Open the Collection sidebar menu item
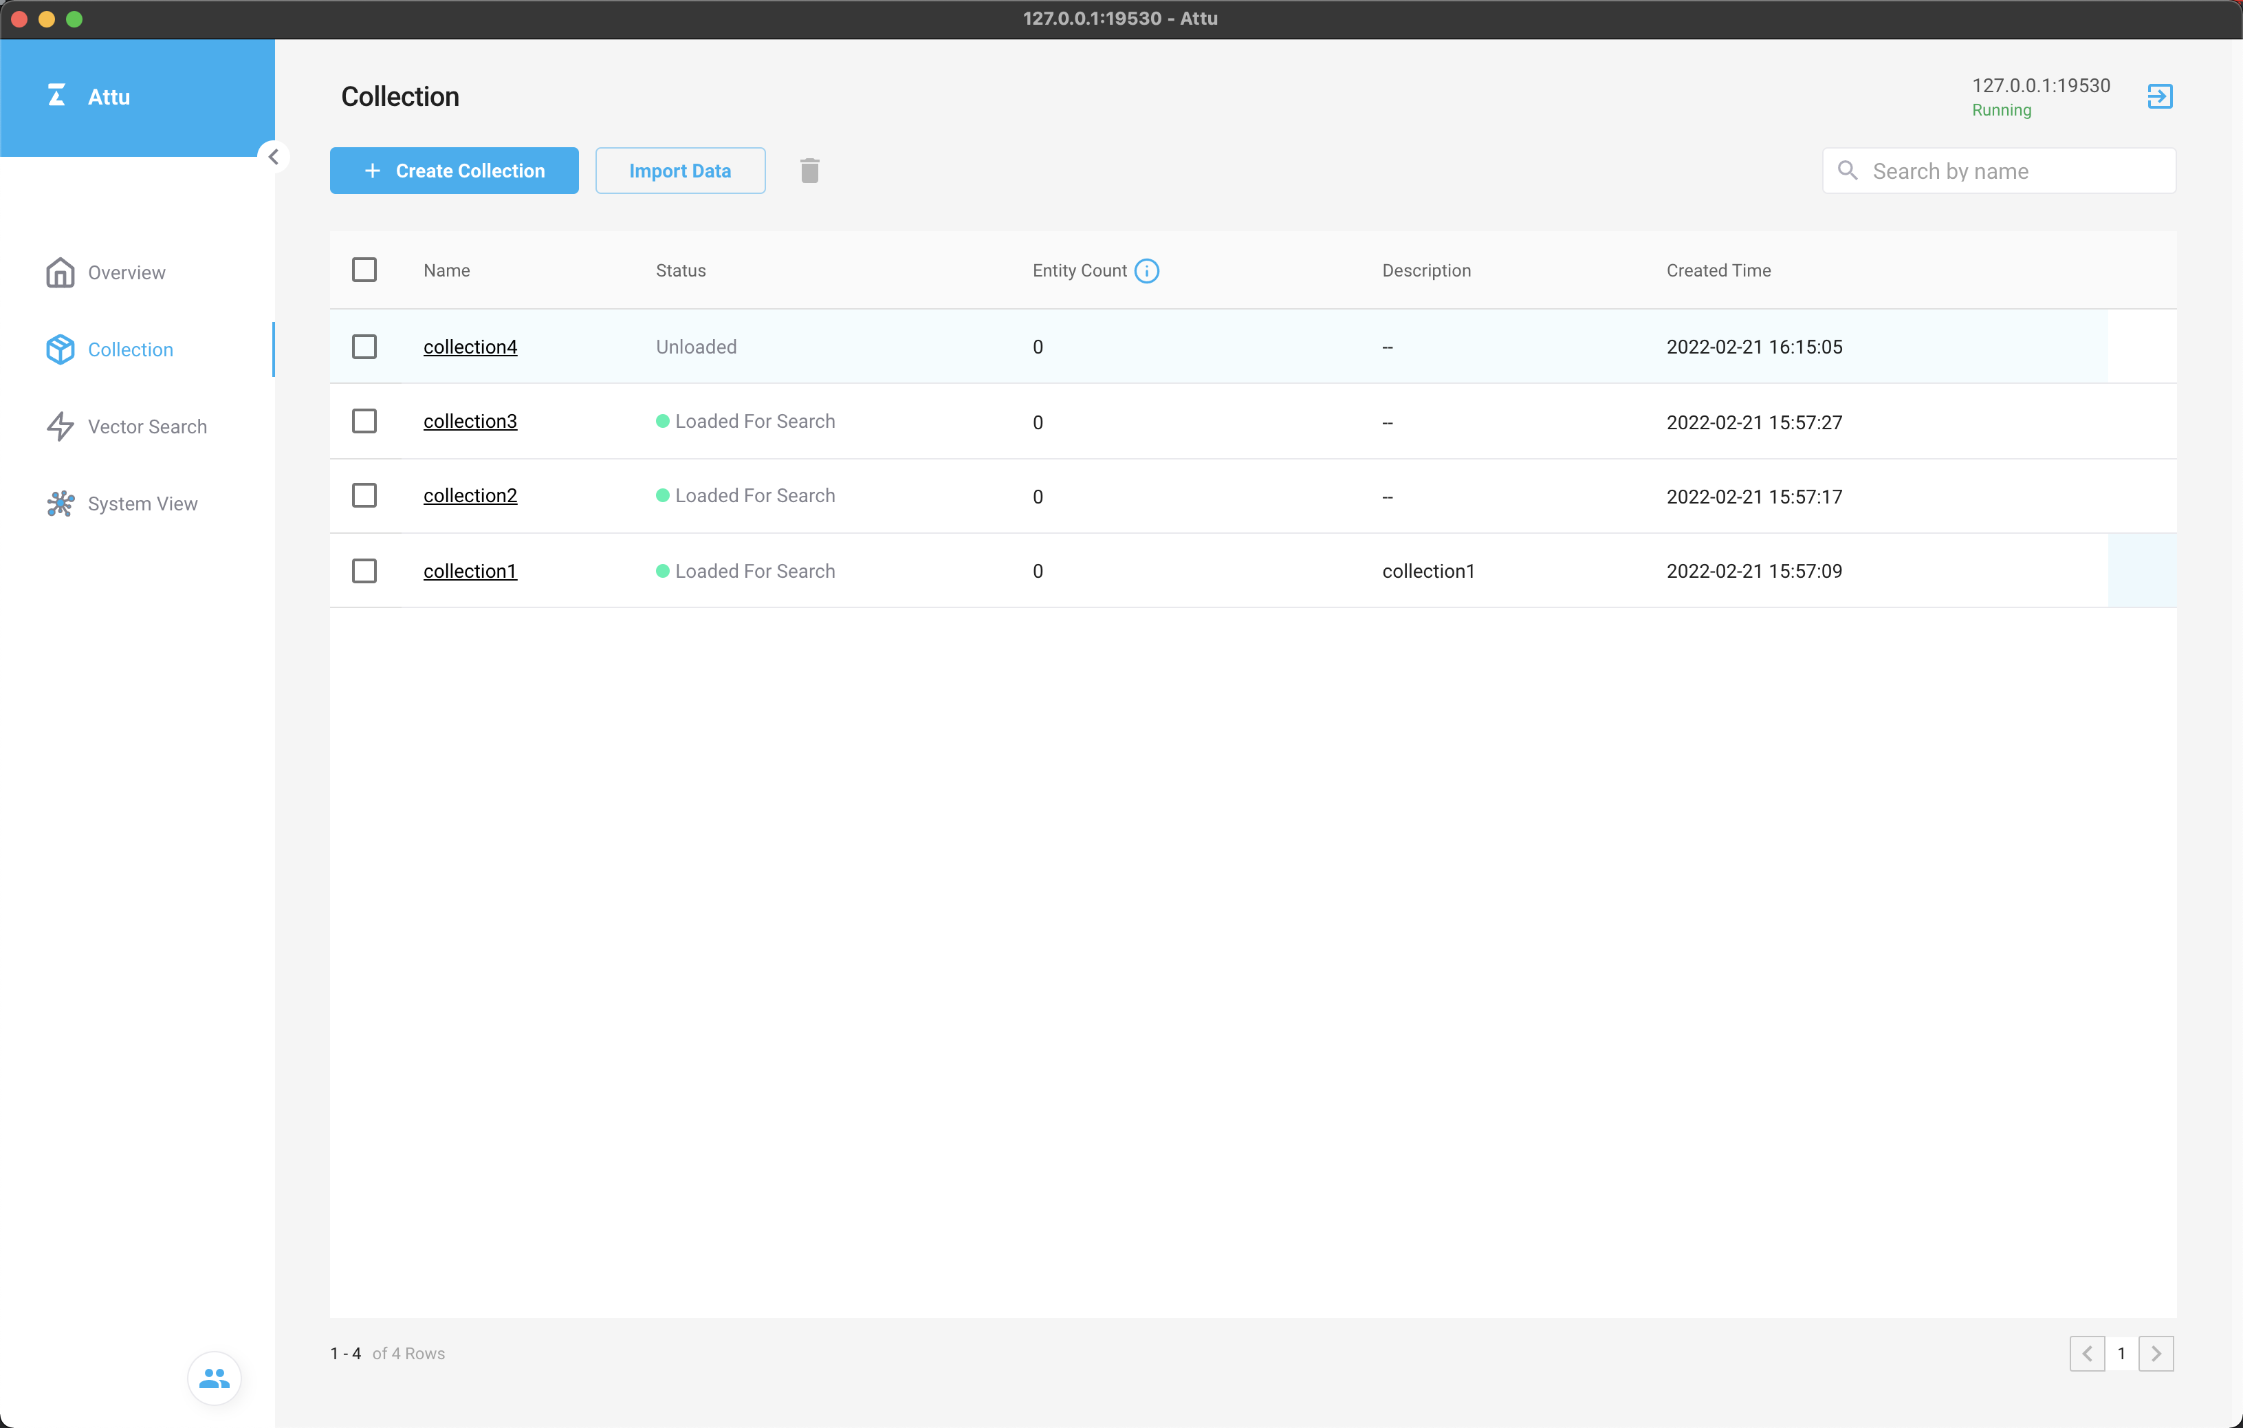The image size is (2243, 1428). [131, 349]
